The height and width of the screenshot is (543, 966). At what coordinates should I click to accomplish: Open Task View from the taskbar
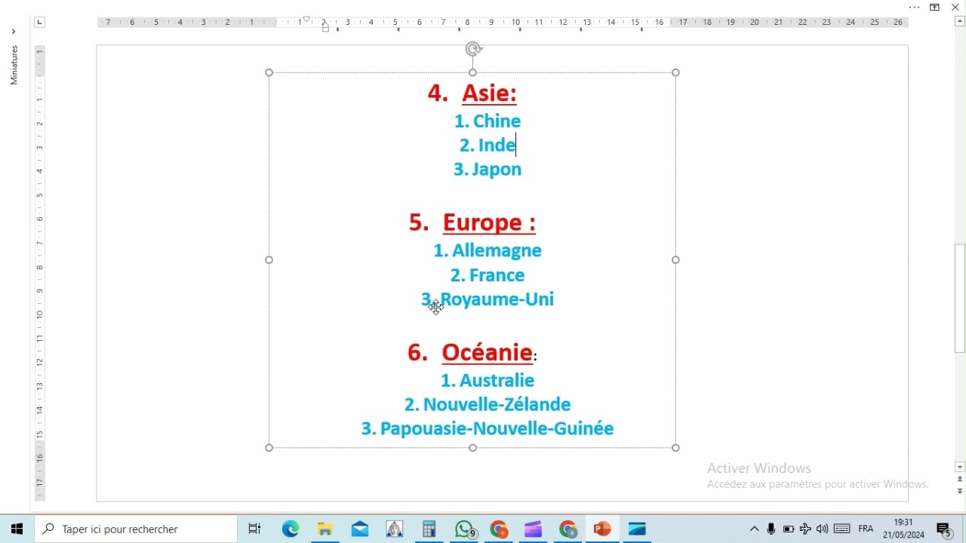click(255, 529)
